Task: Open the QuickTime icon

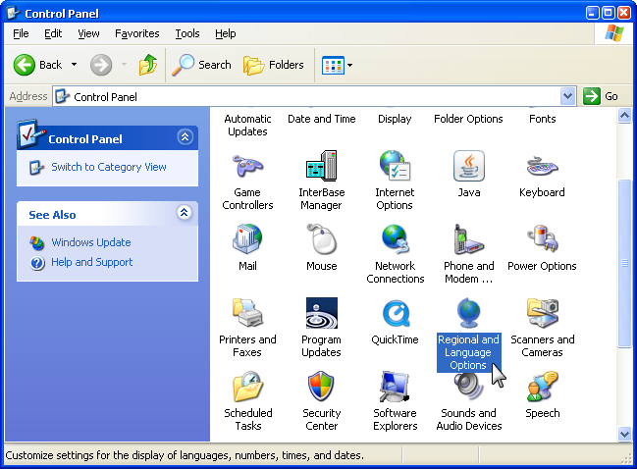Action: (396, 313)
